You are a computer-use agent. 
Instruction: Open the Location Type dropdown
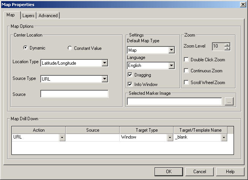[105, 63]
